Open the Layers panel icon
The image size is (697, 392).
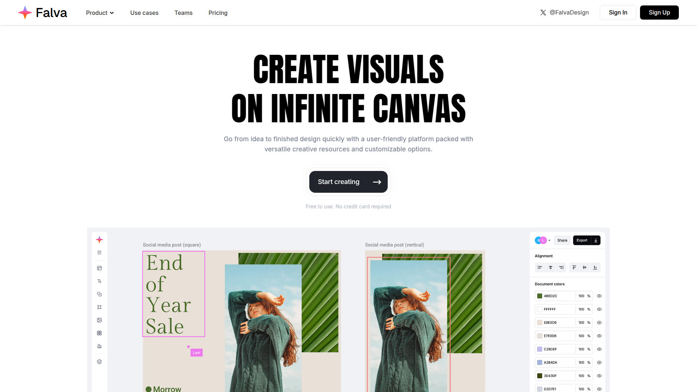pyautogui.click(x=99, y=362)
